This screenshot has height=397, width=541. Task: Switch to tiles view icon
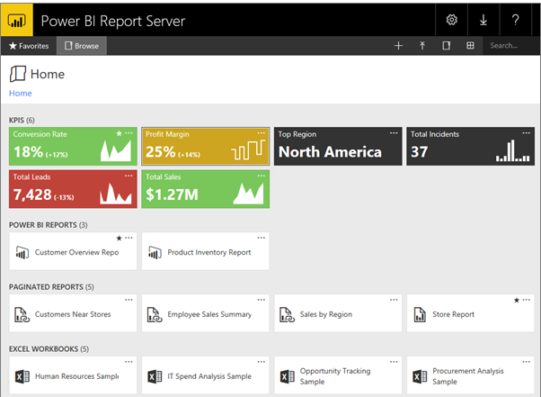(x=470, y=46)
